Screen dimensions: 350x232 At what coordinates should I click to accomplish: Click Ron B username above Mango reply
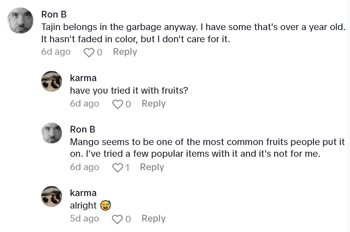(82, 129)
